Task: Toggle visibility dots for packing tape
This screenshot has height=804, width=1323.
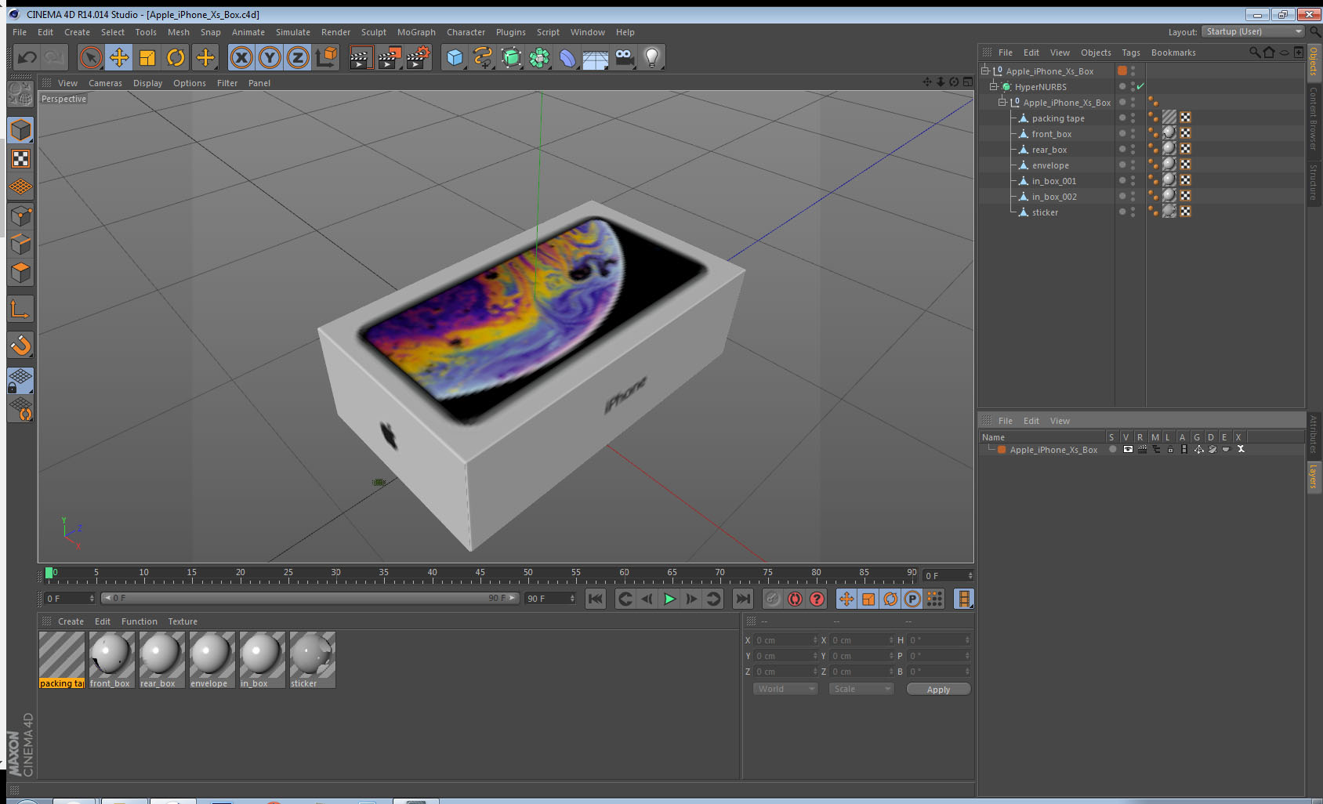Action: pos(1133,118)
